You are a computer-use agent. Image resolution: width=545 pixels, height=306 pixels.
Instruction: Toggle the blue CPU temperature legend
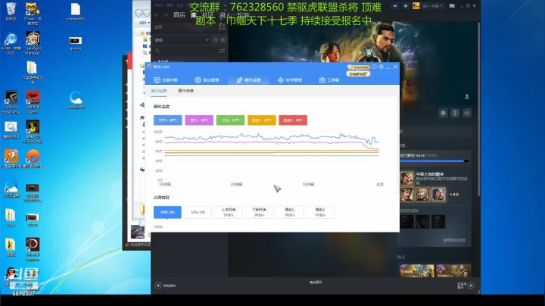point(167,120)
